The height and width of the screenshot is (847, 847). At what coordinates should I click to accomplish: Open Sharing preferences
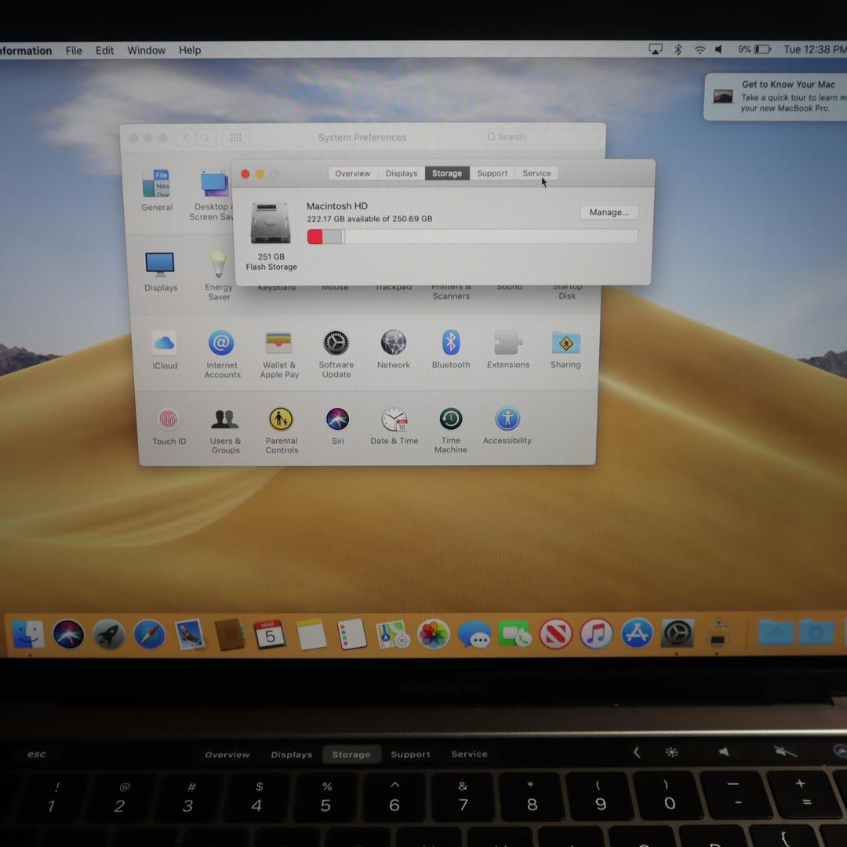[565, 343]
